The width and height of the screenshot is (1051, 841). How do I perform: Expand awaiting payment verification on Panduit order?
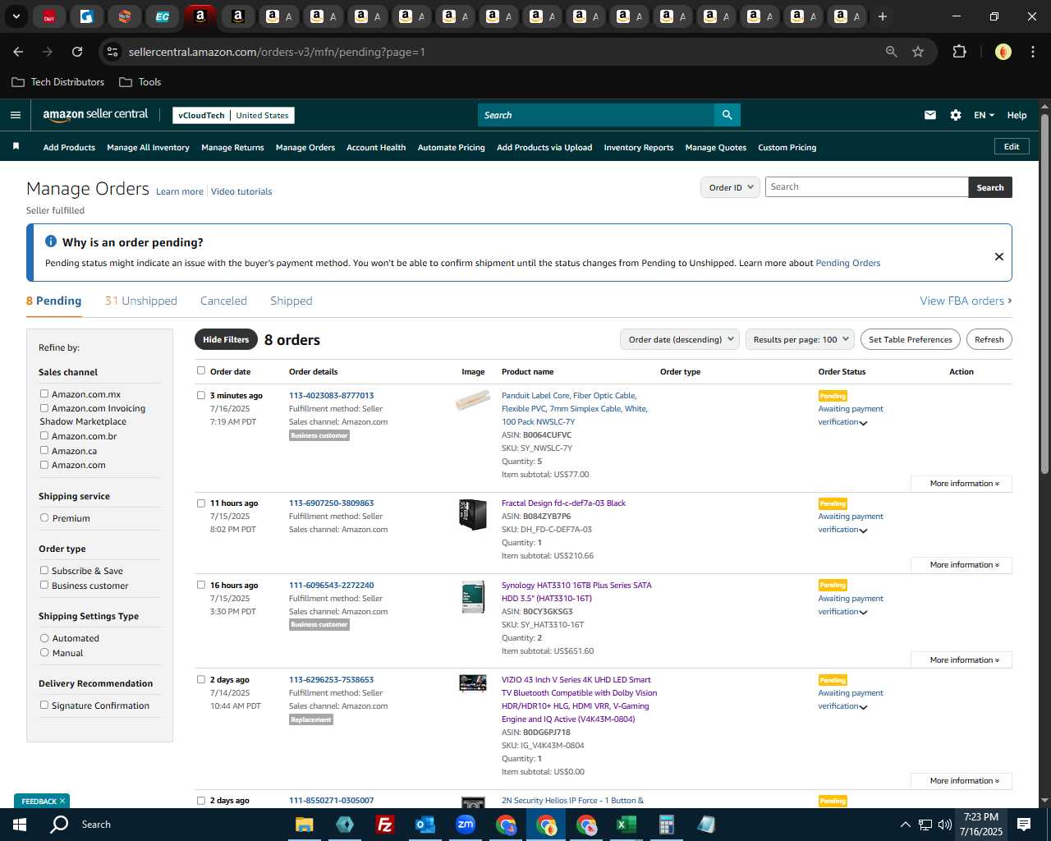click(863, 423)
